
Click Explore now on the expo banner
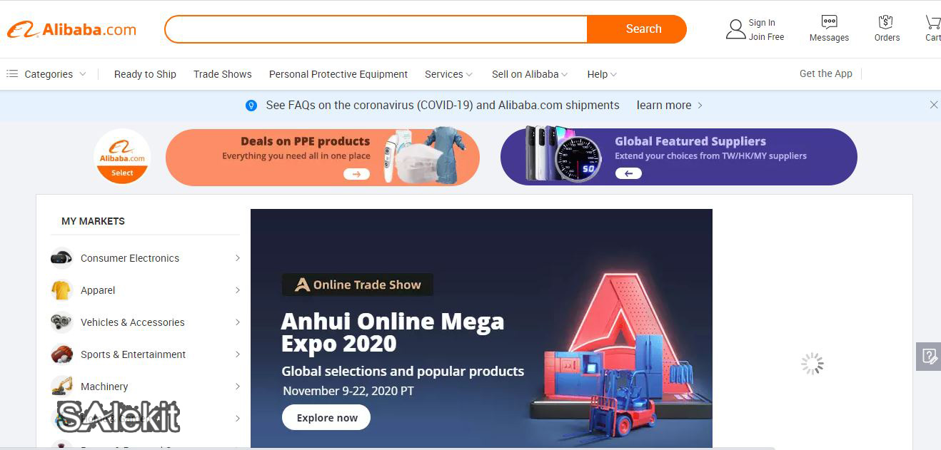[326, 418]
